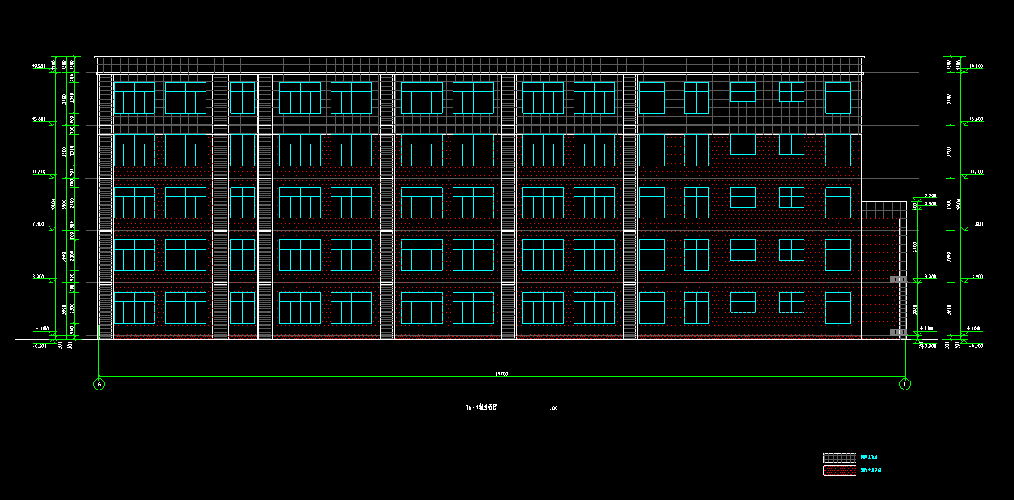Click the overall width dimension text below building
The image size is (1014, 500).
[x=501, y=373]
